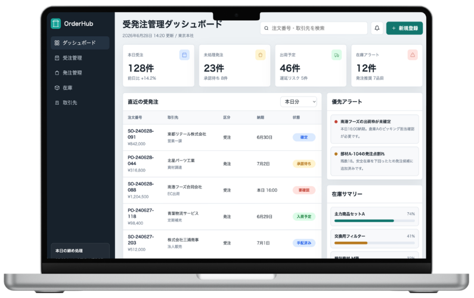Open the notification bell
Image resolution: width=474 pixels, height=298 pixels.
pyautogui.click(x=377, y=28)
